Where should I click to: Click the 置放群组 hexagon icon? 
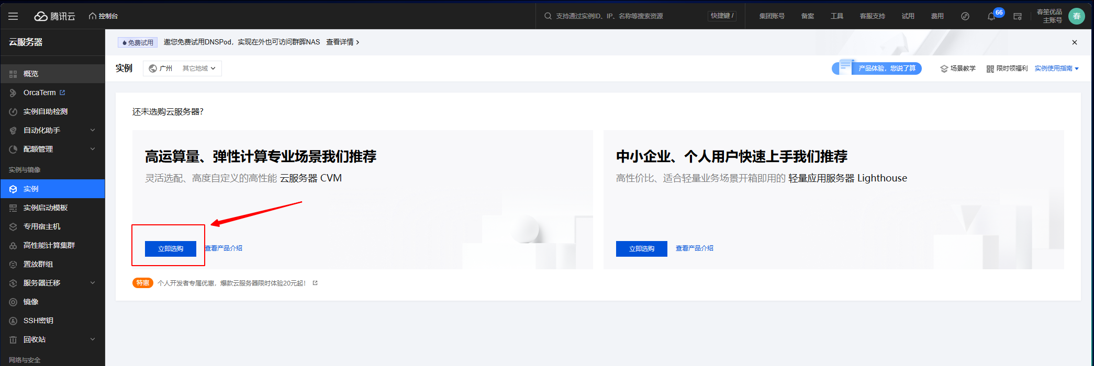[x=13, y=264]
